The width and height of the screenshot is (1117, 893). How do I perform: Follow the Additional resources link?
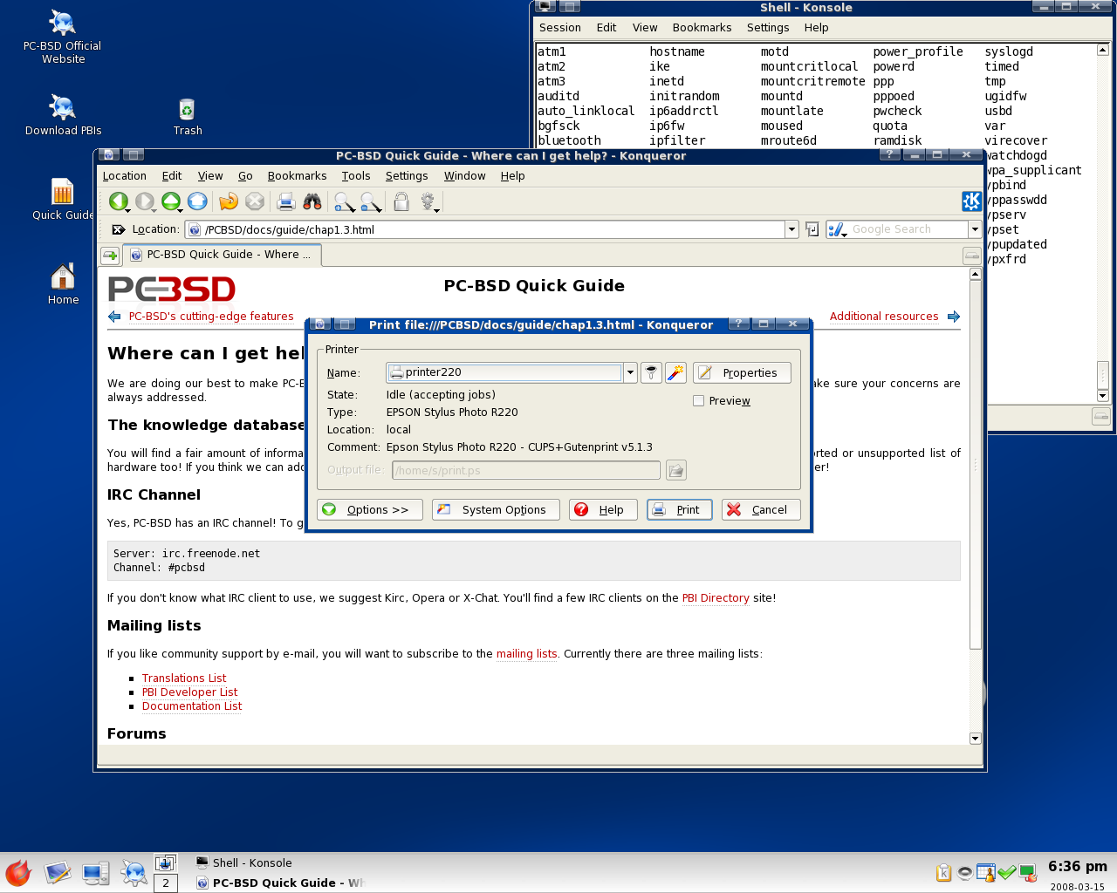(x=884, y=317)
